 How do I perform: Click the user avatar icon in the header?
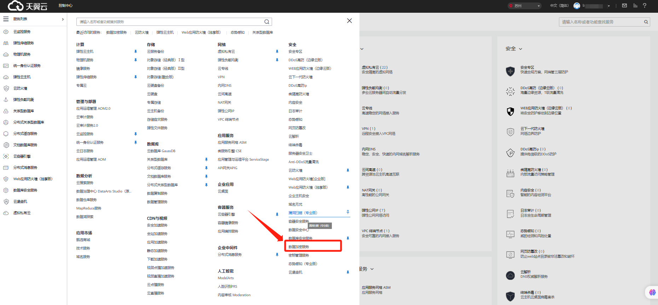tap(577, 6)
